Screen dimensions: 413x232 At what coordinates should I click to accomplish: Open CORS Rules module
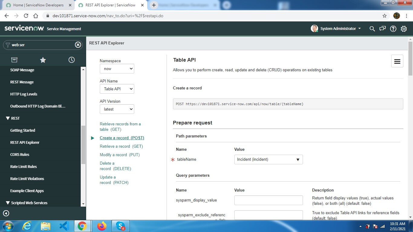(x=20, y=154)
